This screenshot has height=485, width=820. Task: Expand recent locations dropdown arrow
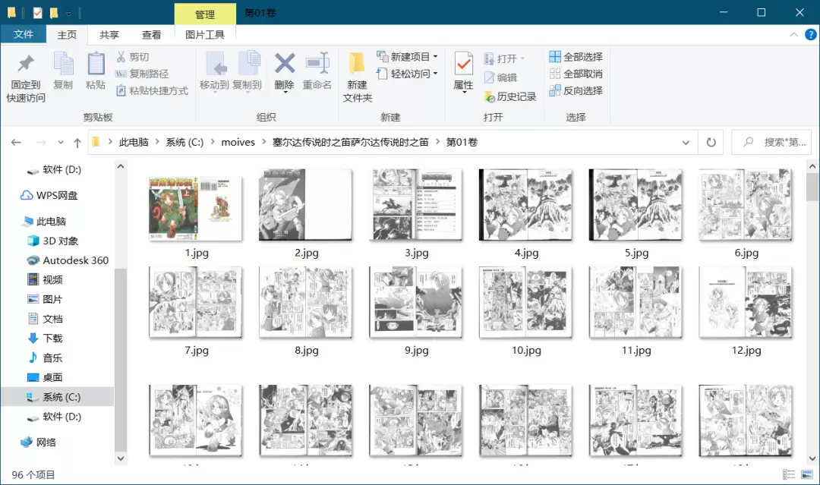[x=61, y=142]
